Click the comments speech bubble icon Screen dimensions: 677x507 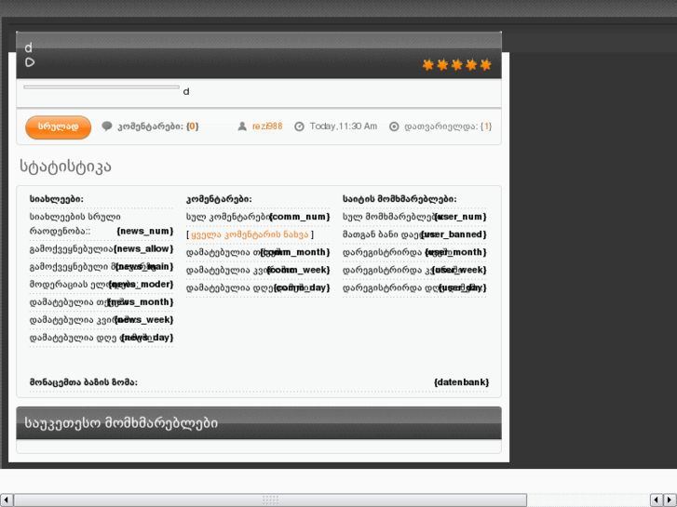[107, 126]
